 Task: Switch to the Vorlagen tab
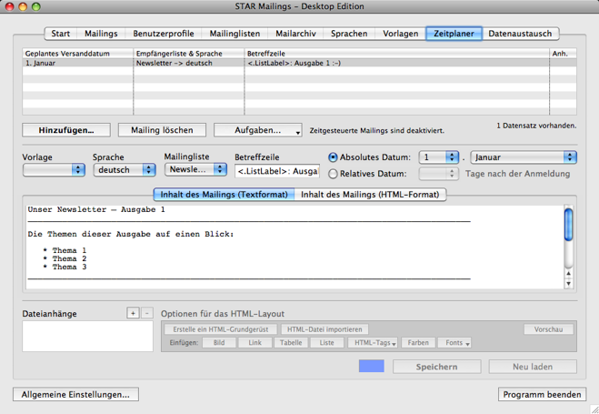tap(400, 34)
